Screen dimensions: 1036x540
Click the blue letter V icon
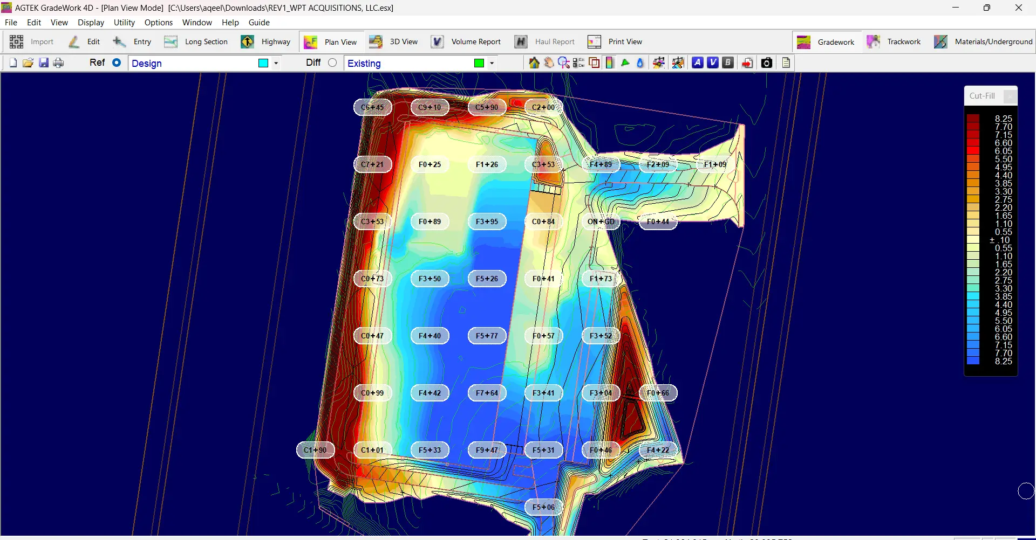pos(713,63)
